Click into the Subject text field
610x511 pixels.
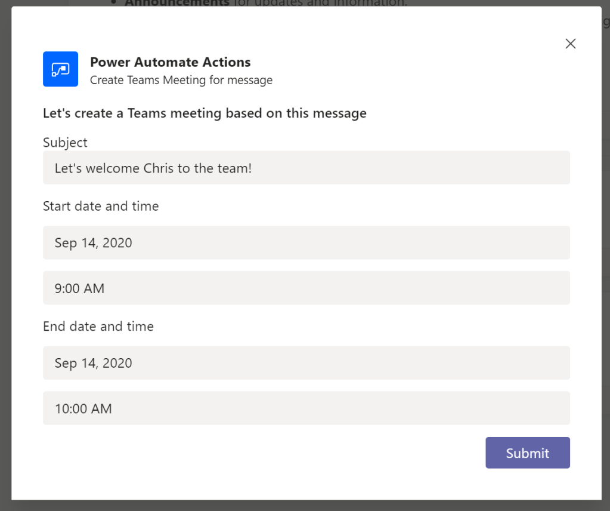click(306, 168)
